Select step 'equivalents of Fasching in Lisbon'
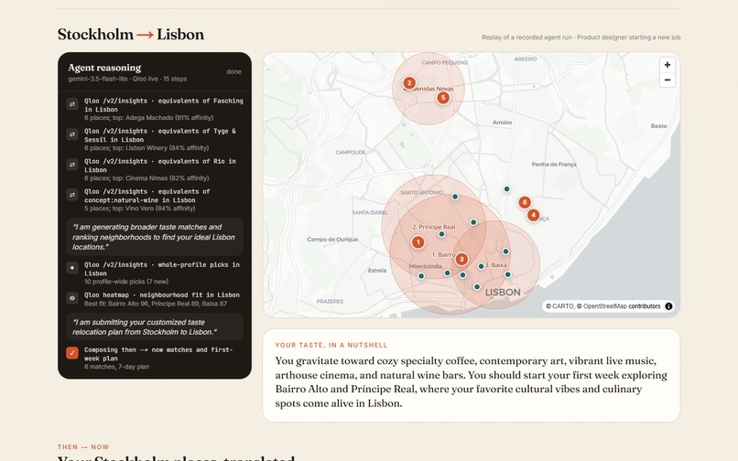 [155, 109]
